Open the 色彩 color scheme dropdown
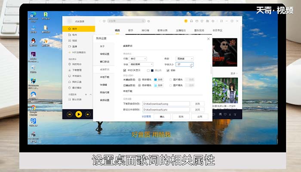301x172 pixels. [x=184, y=58]
